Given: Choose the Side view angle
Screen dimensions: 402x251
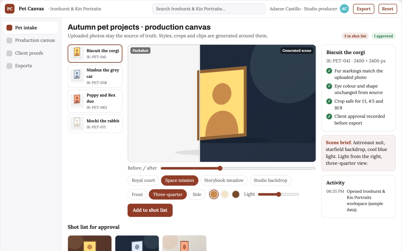Looking at the screenshot, I should tap(197, 195).
